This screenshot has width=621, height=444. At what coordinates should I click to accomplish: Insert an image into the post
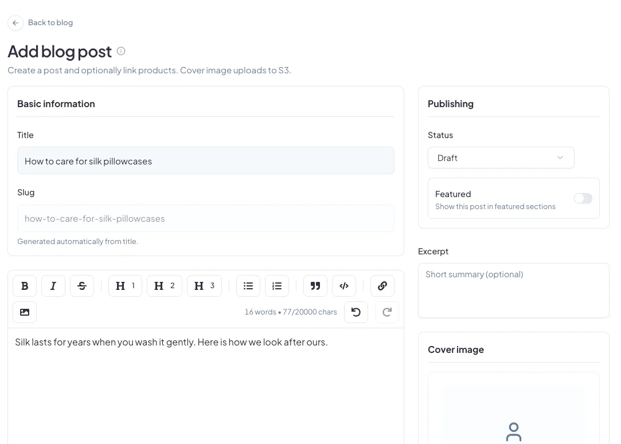[x=25, y=312]
